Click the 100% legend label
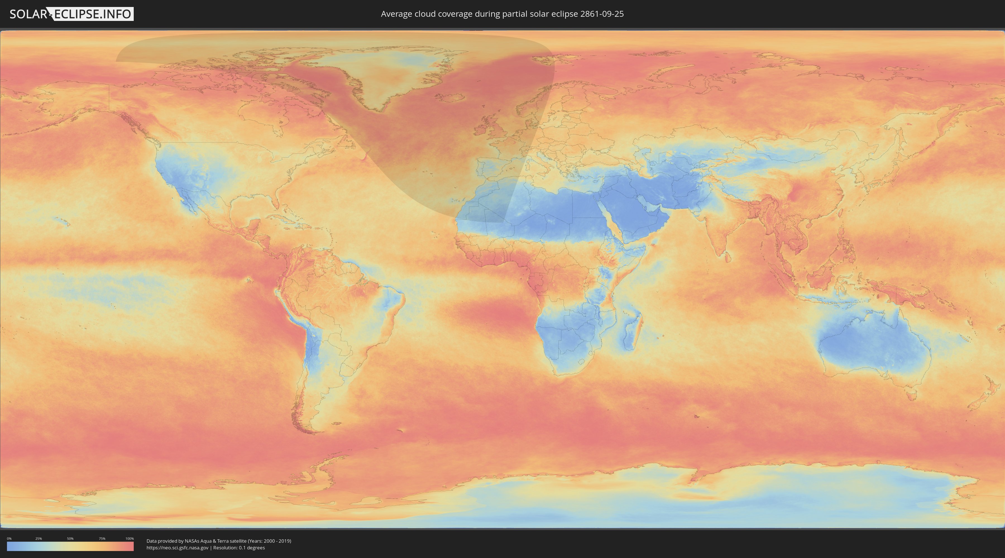The image size is (1005, 558). 130,538
